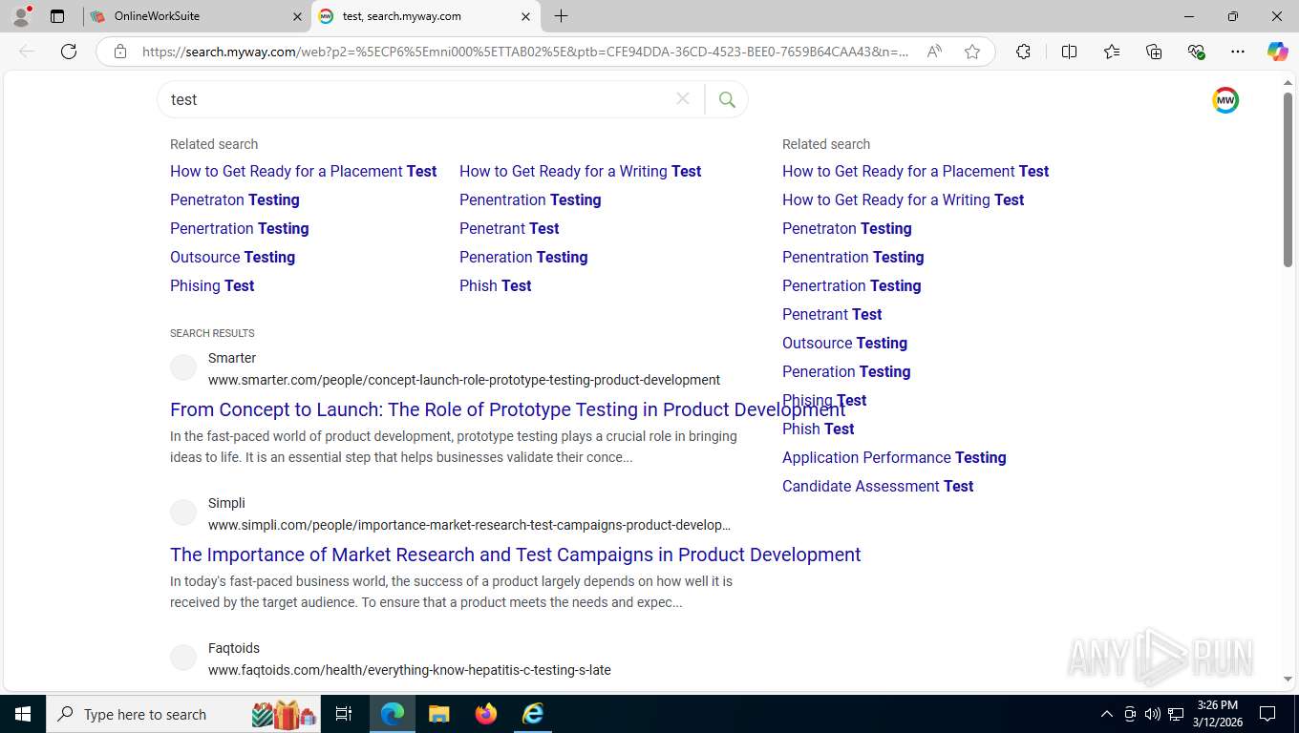Viewport: 1299px width, 733px height.
Task: Add page to favorites star icon
Action: click(972, 52)
